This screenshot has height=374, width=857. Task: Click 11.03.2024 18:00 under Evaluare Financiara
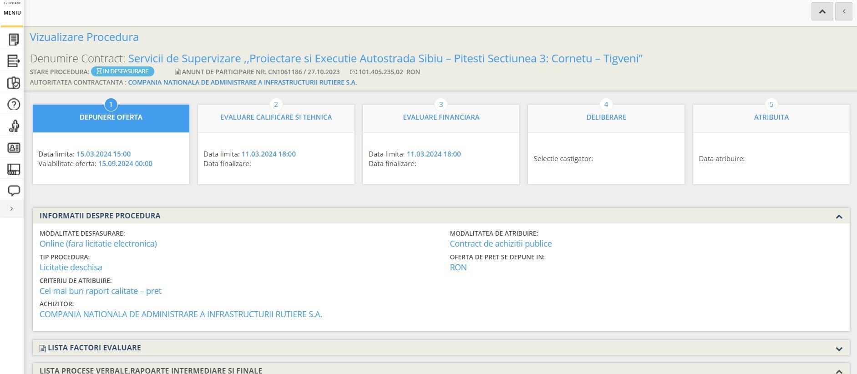pos(434,154)
